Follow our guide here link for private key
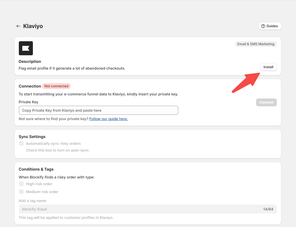The height and width of the screenshot is (227, 296). pos(109,119)
